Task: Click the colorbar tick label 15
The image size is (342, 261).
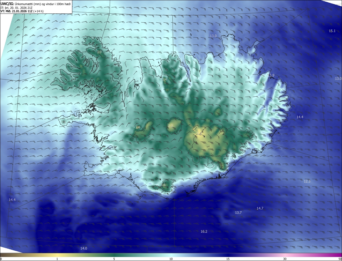Action: pyautogui.click(x=228, y=259)
